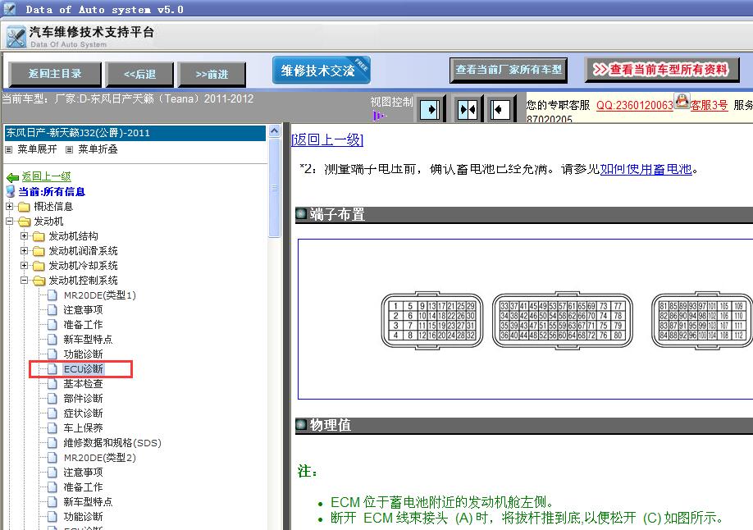Click the 发动机润滑系统 folder icon
Viewport: 753px width, 530px height.
click(39, 251)
